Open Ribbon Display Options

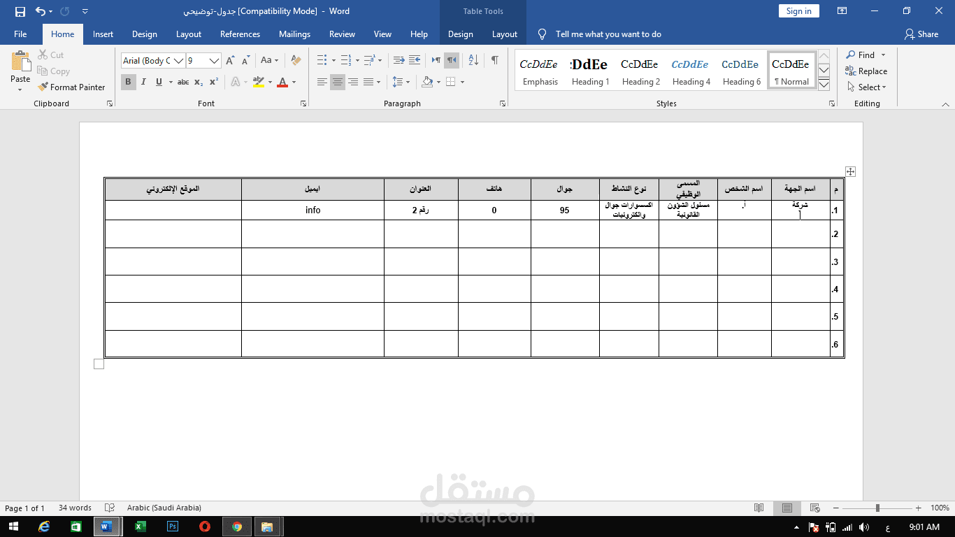click(x=842, y=11)
